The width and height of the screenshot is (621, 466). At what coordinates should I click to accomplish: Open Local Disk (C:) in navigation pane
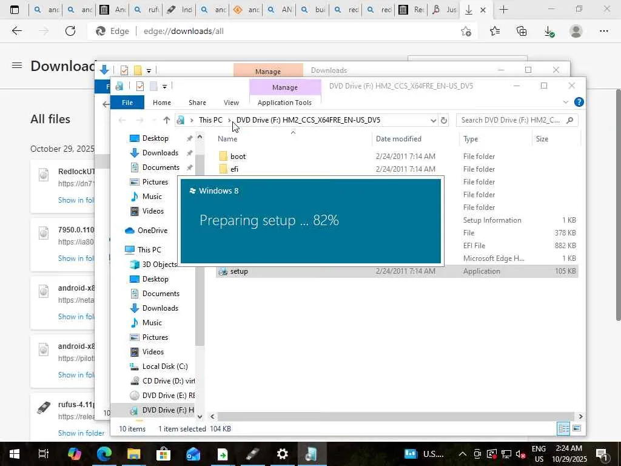coord(159,366)
